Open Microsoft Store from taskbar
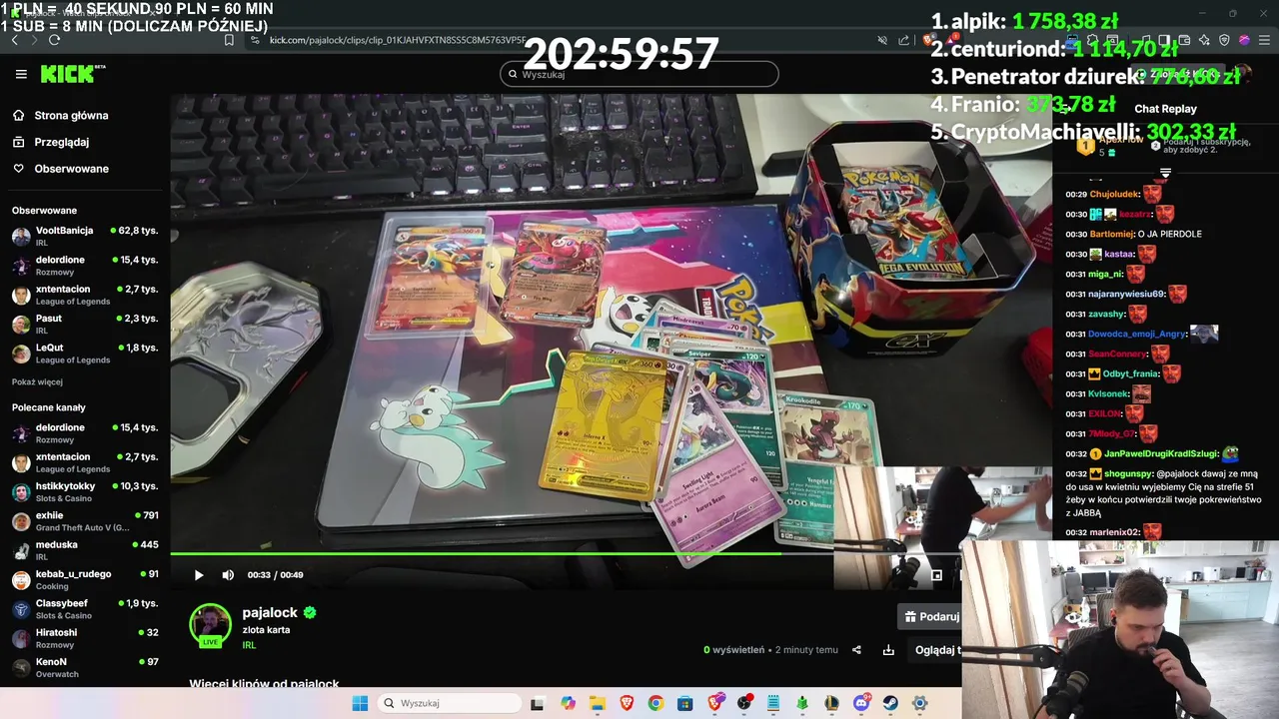This screenshot has height=719, width=1279. click(685, 703)
